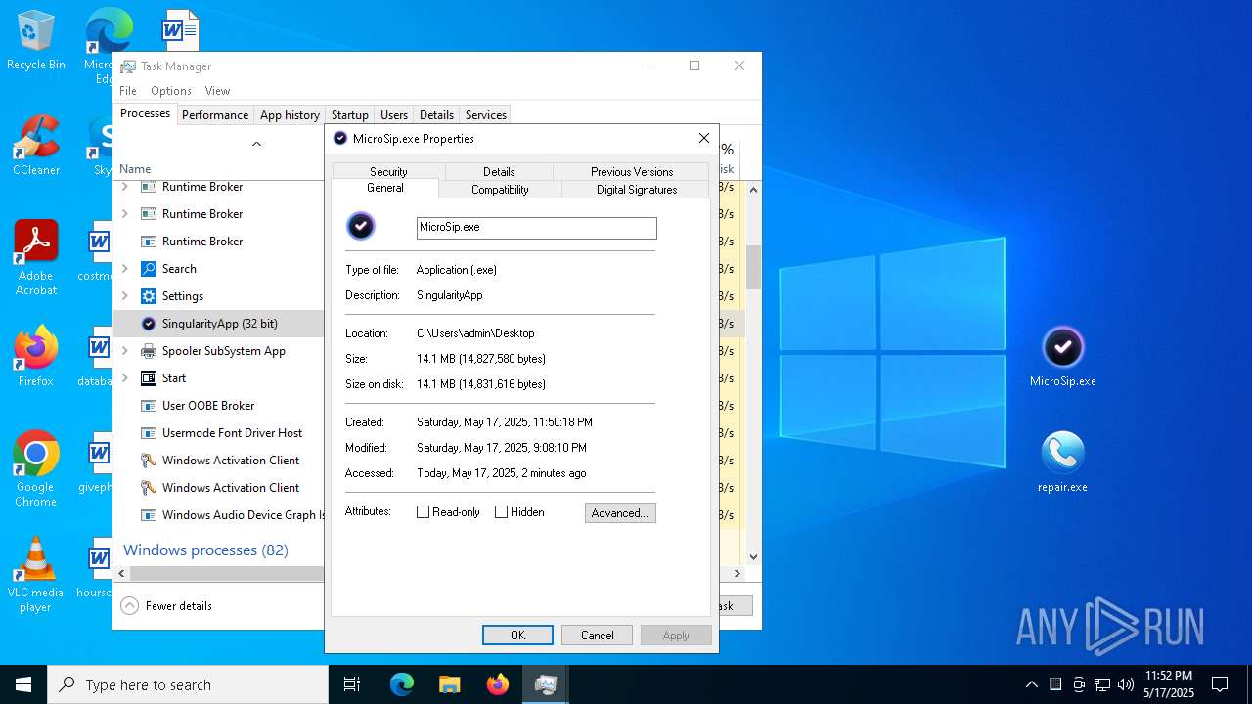Click the horizontal scrollbar of the process list

(x=225, y=574)
